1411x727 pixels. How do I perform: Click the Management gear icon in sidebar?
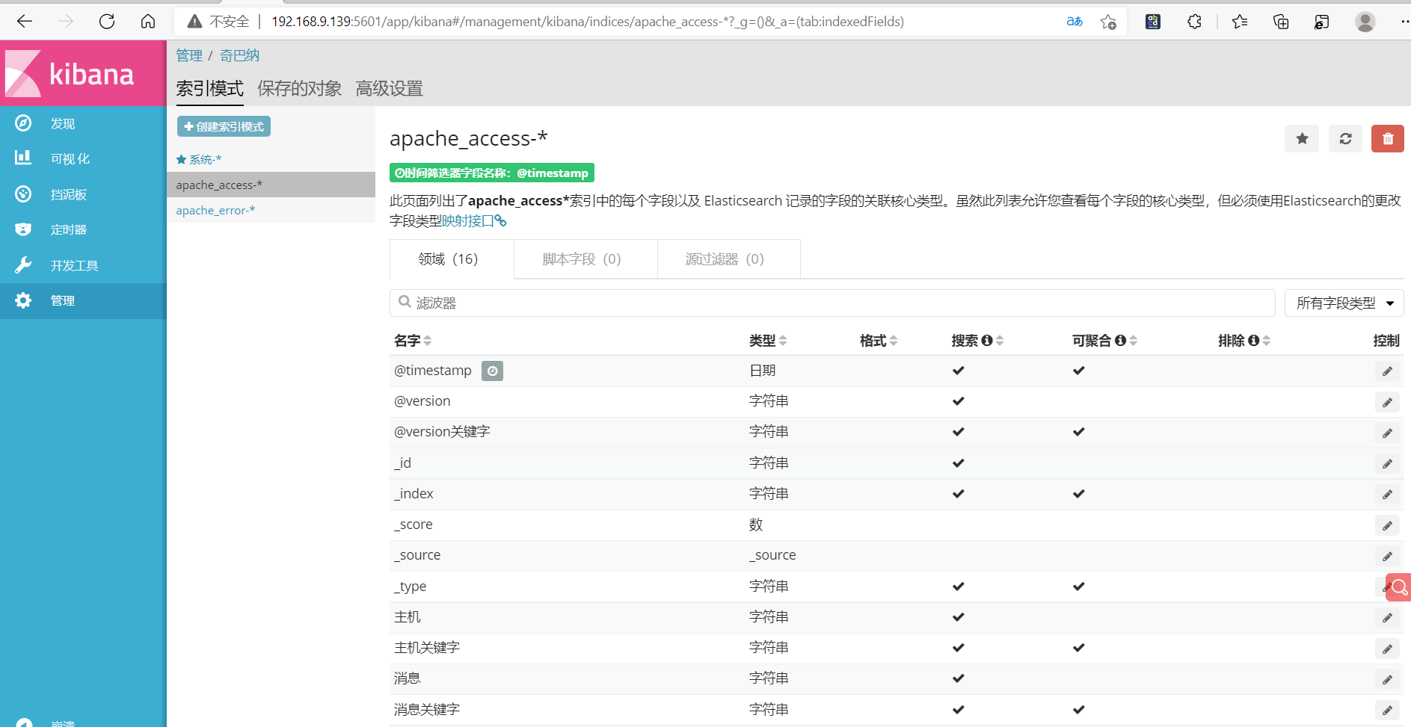click(x=23, y=300)
